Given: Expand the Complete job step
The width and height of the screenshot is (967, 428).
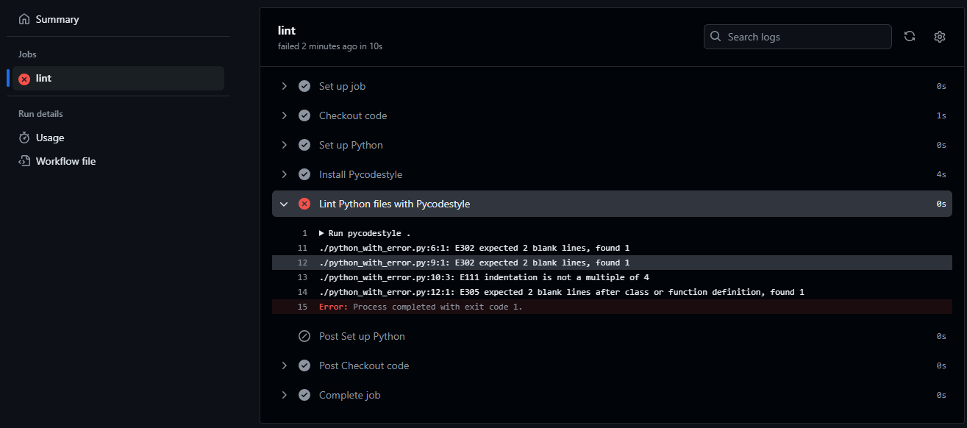Looking at the screenshot, I should 285,395.
